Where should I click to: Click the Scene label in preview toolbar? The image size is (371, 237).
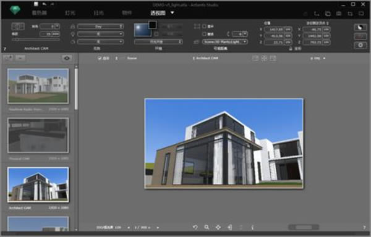click(132, 58)
